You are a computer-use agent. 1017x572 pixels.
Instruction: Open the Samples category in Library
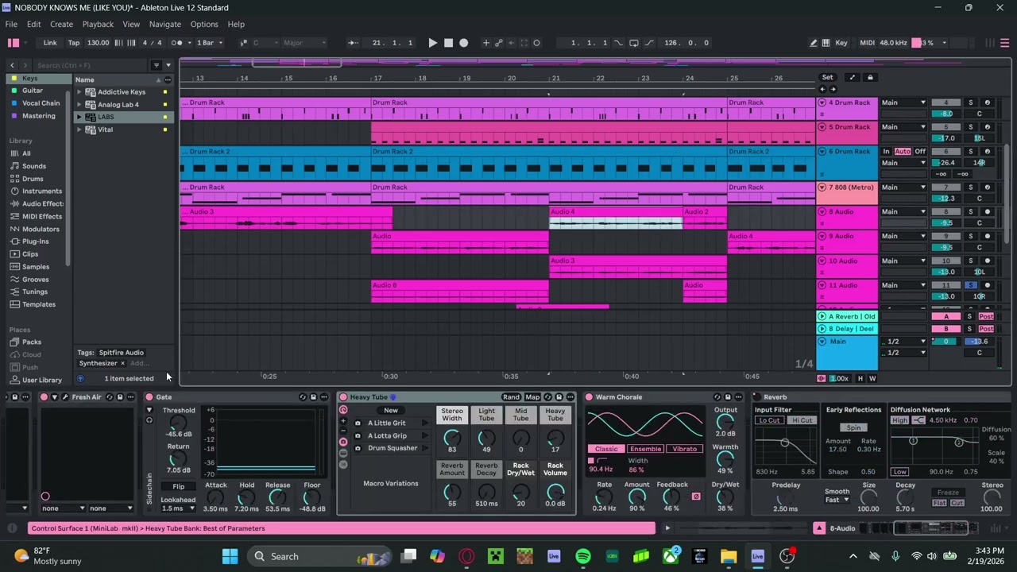pyautogui.click(x=36, y=267)
